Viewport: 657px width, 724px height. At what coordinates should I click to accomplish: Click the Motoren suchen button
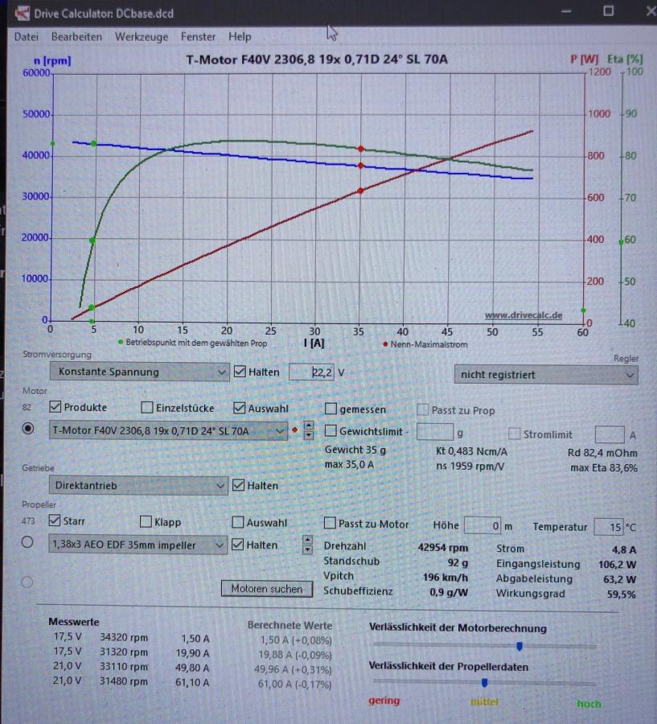point(267,589)
